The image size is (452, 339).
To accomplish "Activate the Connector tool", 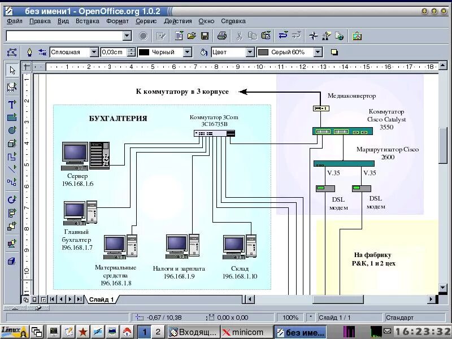I will coord(11,182).
